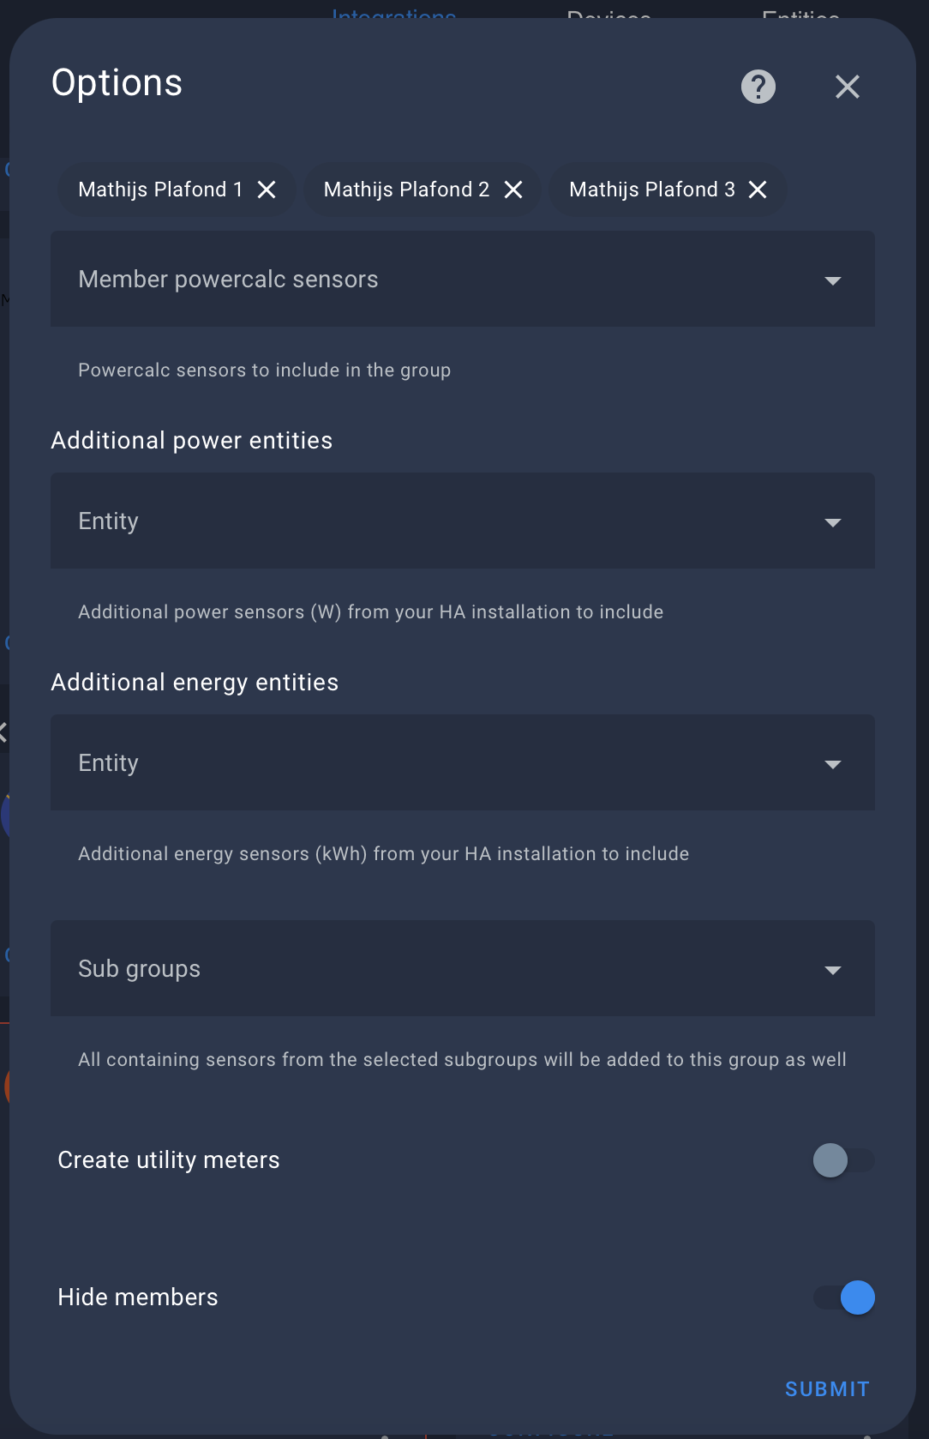This screenshot has width=929, height=1439.
Task: Remove the Mathijs Plafond 3 chip
Action: pos(758,190)
